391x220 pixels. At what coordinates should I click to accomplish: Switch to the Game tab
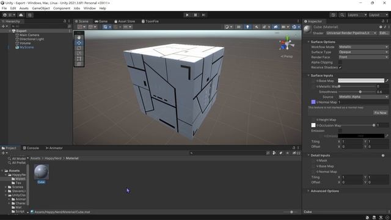(x=101, y=21)
